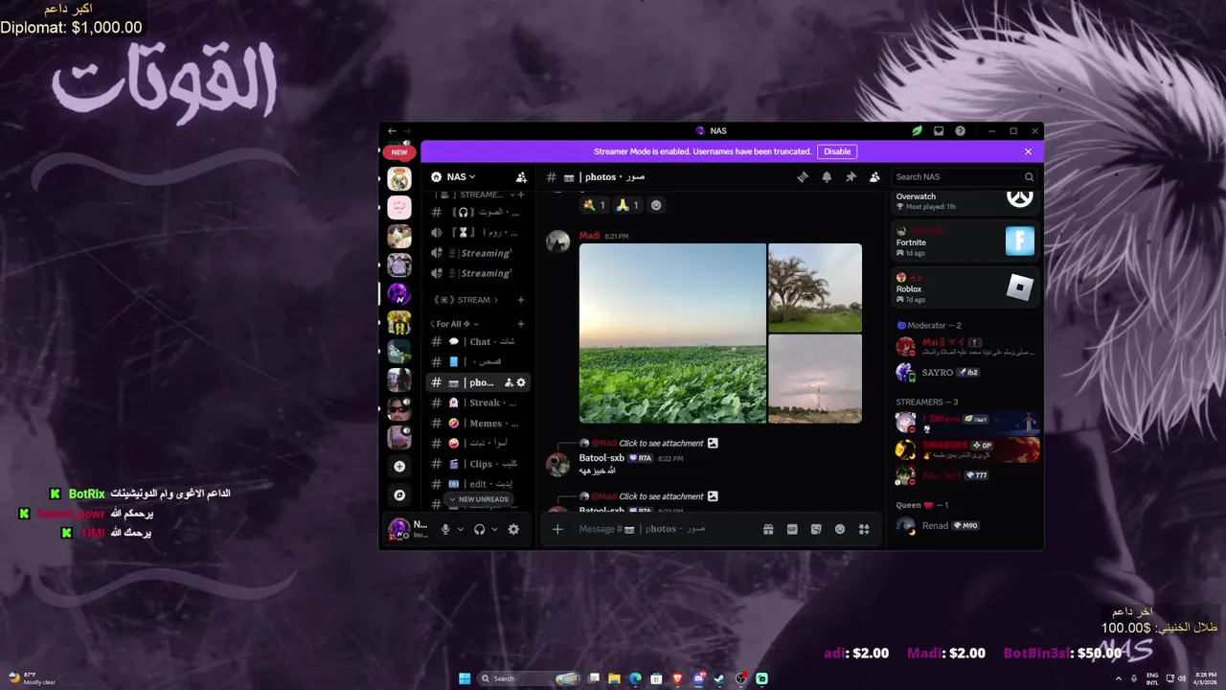Click first 'Click to see attachment' link
Image resolution: width=1226 pixels, height=690 pixels.
coord(661,444)
